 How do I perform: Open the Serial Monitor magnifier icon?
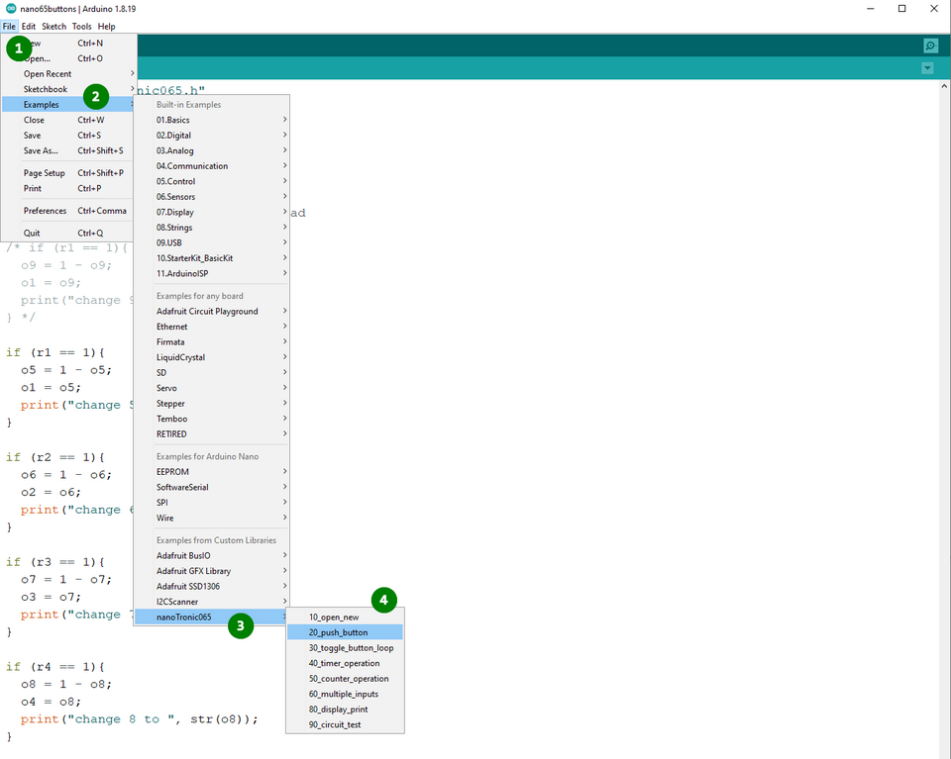point(929,47)
